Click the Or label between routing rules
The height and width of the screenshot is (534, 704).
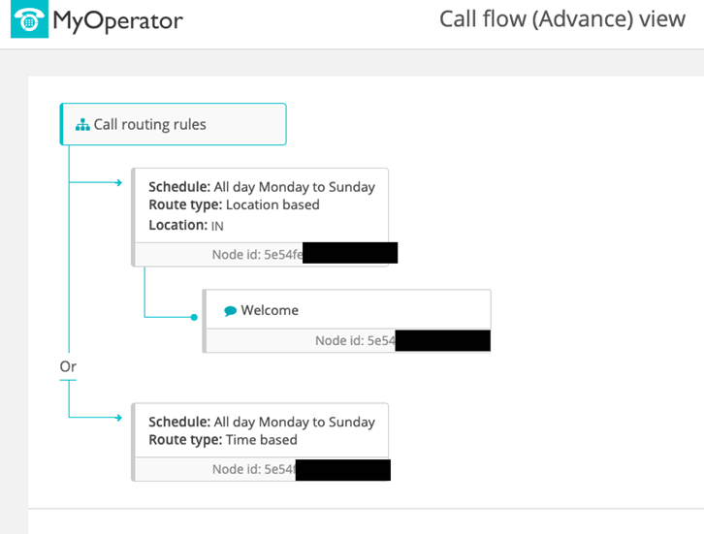click(x=68, y=367)
